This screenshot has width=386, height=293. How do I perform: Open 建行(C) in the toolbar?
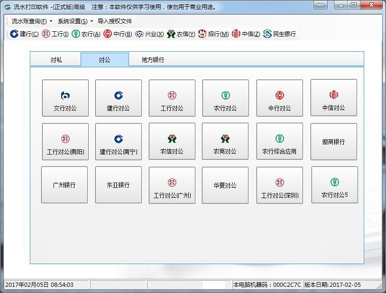point(24,34)
